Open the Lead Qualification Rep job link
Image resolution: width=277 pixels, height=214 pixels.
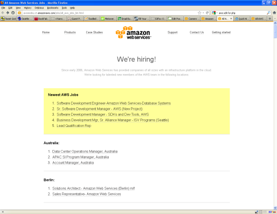click(x=74, y=126)
